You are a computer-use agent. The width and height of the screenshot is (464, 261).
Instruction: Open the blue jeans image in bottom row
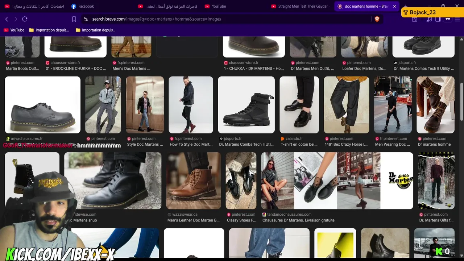(269, 243)
